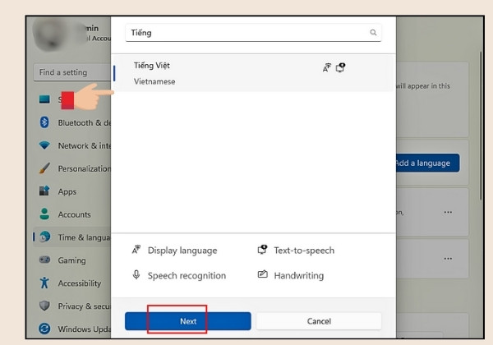Viewport: 493px width, 345px height.
Task: Click the display language icon on Tiếng Việt row
Action: [327, 67]
